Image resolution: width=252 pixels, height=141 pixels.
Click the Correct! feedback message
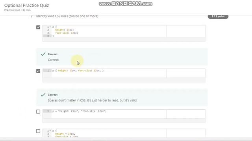54,60
